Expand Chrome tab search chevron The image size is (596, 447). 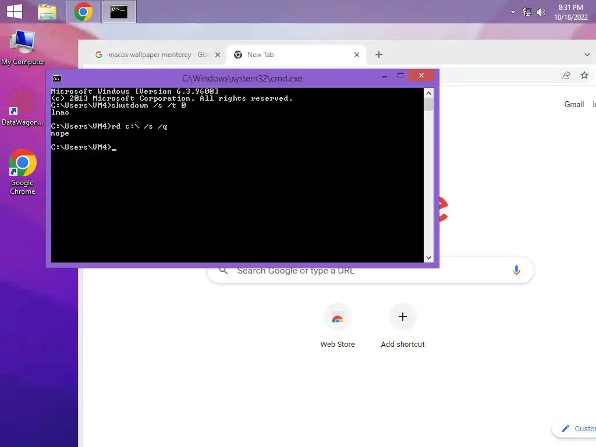(x=587, y=55)
